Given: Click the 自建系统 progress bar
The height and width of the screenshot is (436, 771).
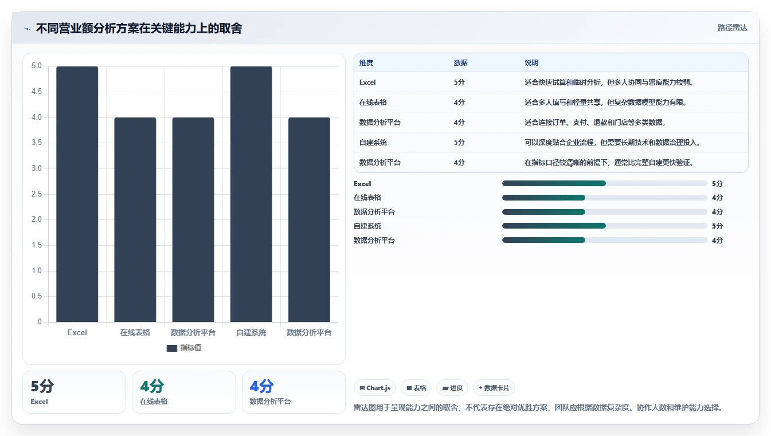Looking at the screenshot, I should point(604,226).
